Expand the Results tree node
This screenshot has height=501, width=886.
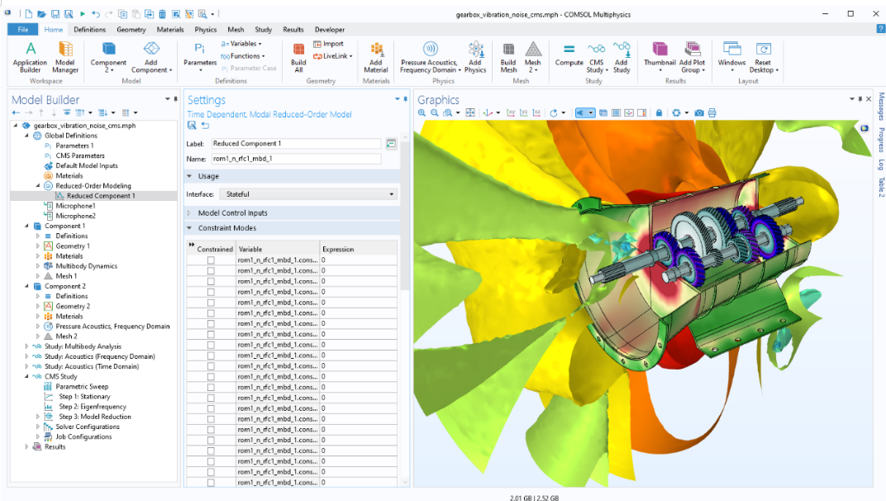click(x=26, y=446)
